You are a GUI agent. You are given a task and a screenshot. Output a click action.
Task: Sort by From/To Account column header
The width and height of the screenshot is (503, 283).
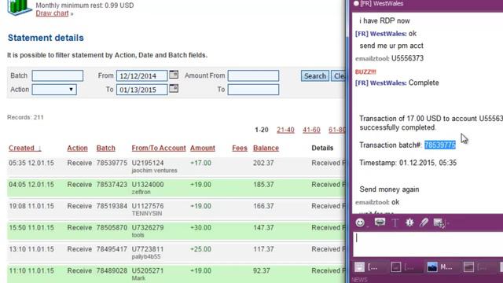[159, 148]
